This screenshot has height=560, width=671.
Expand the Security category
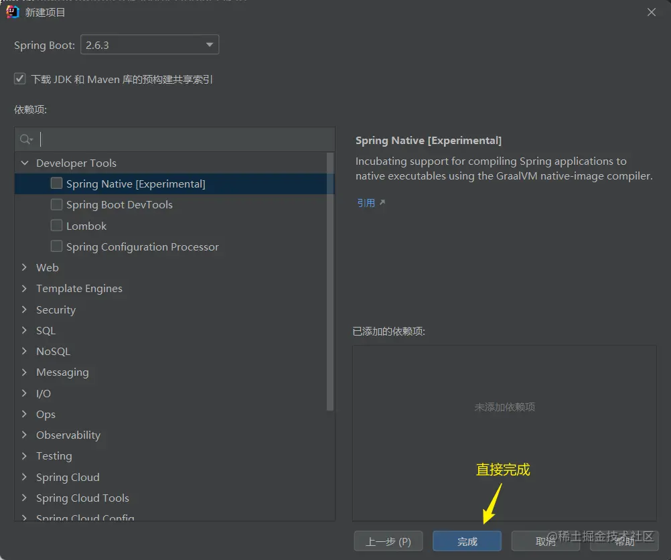tap(24, 309)
